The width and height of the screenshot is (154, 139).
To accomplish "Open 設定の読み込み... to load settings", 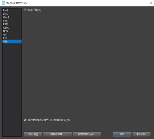I will pos(87,134).
